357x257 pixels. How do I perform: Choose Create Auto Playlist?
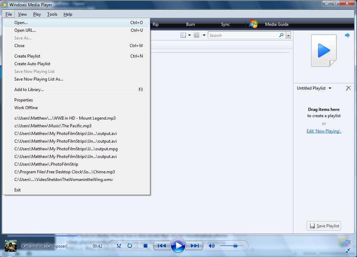[76, 63]
